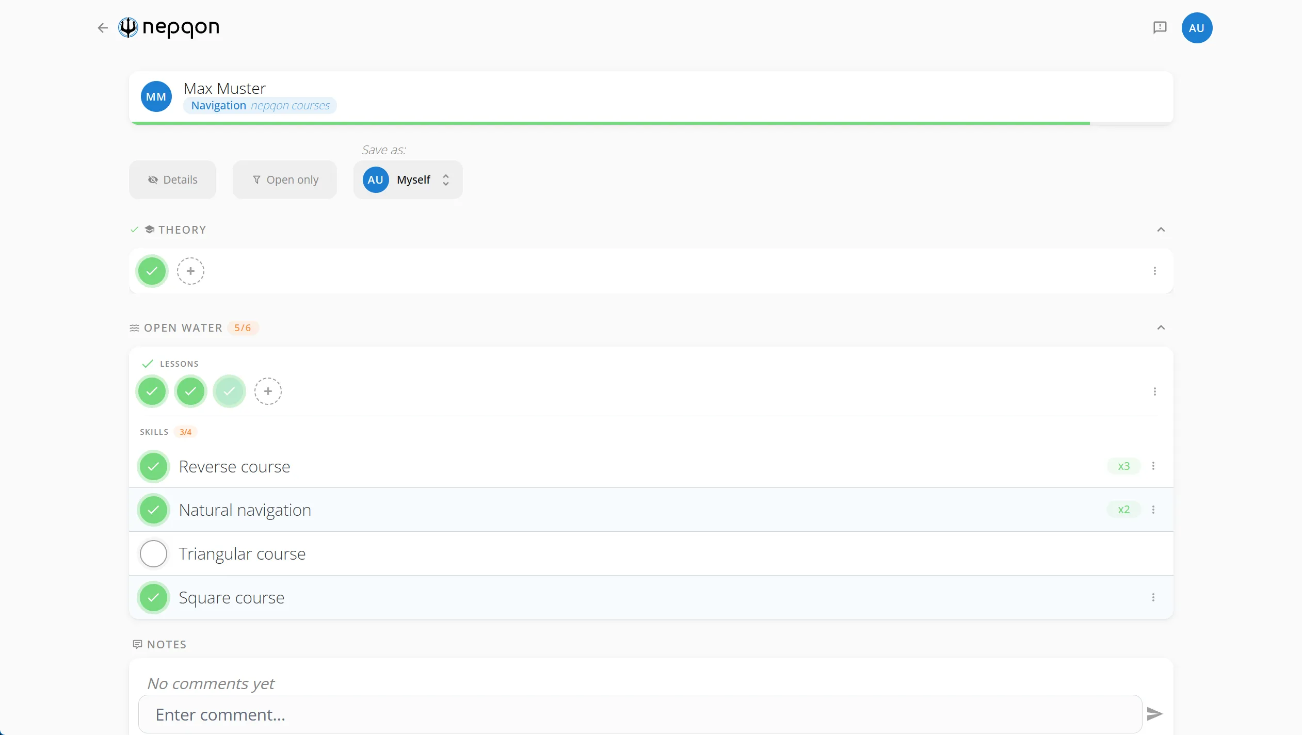Go back using the arrow icon

(103, 28)
